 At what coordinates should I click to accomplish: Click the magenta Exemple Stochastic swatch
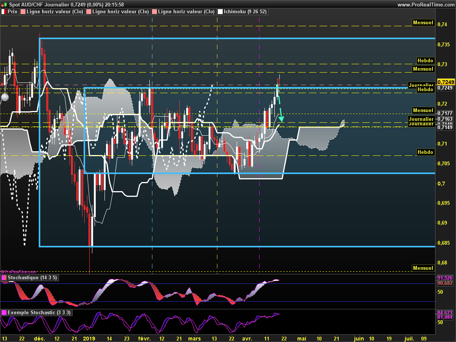(4, 313)
